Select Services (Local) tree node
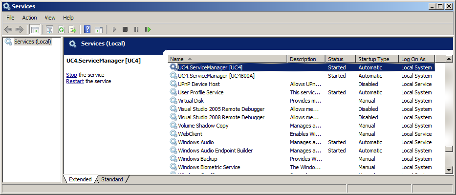The image size is (456, 195). click(33, 42)
